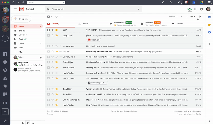The height and width of the screenshot is (125, 213).
Task: Open the Slack app in the sidebar
Action: (5, 70)
